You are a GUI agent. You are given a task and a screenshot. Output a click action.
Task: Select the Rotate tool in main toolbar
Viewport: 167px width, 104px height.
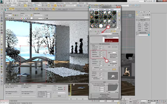[x=32, y=6]
